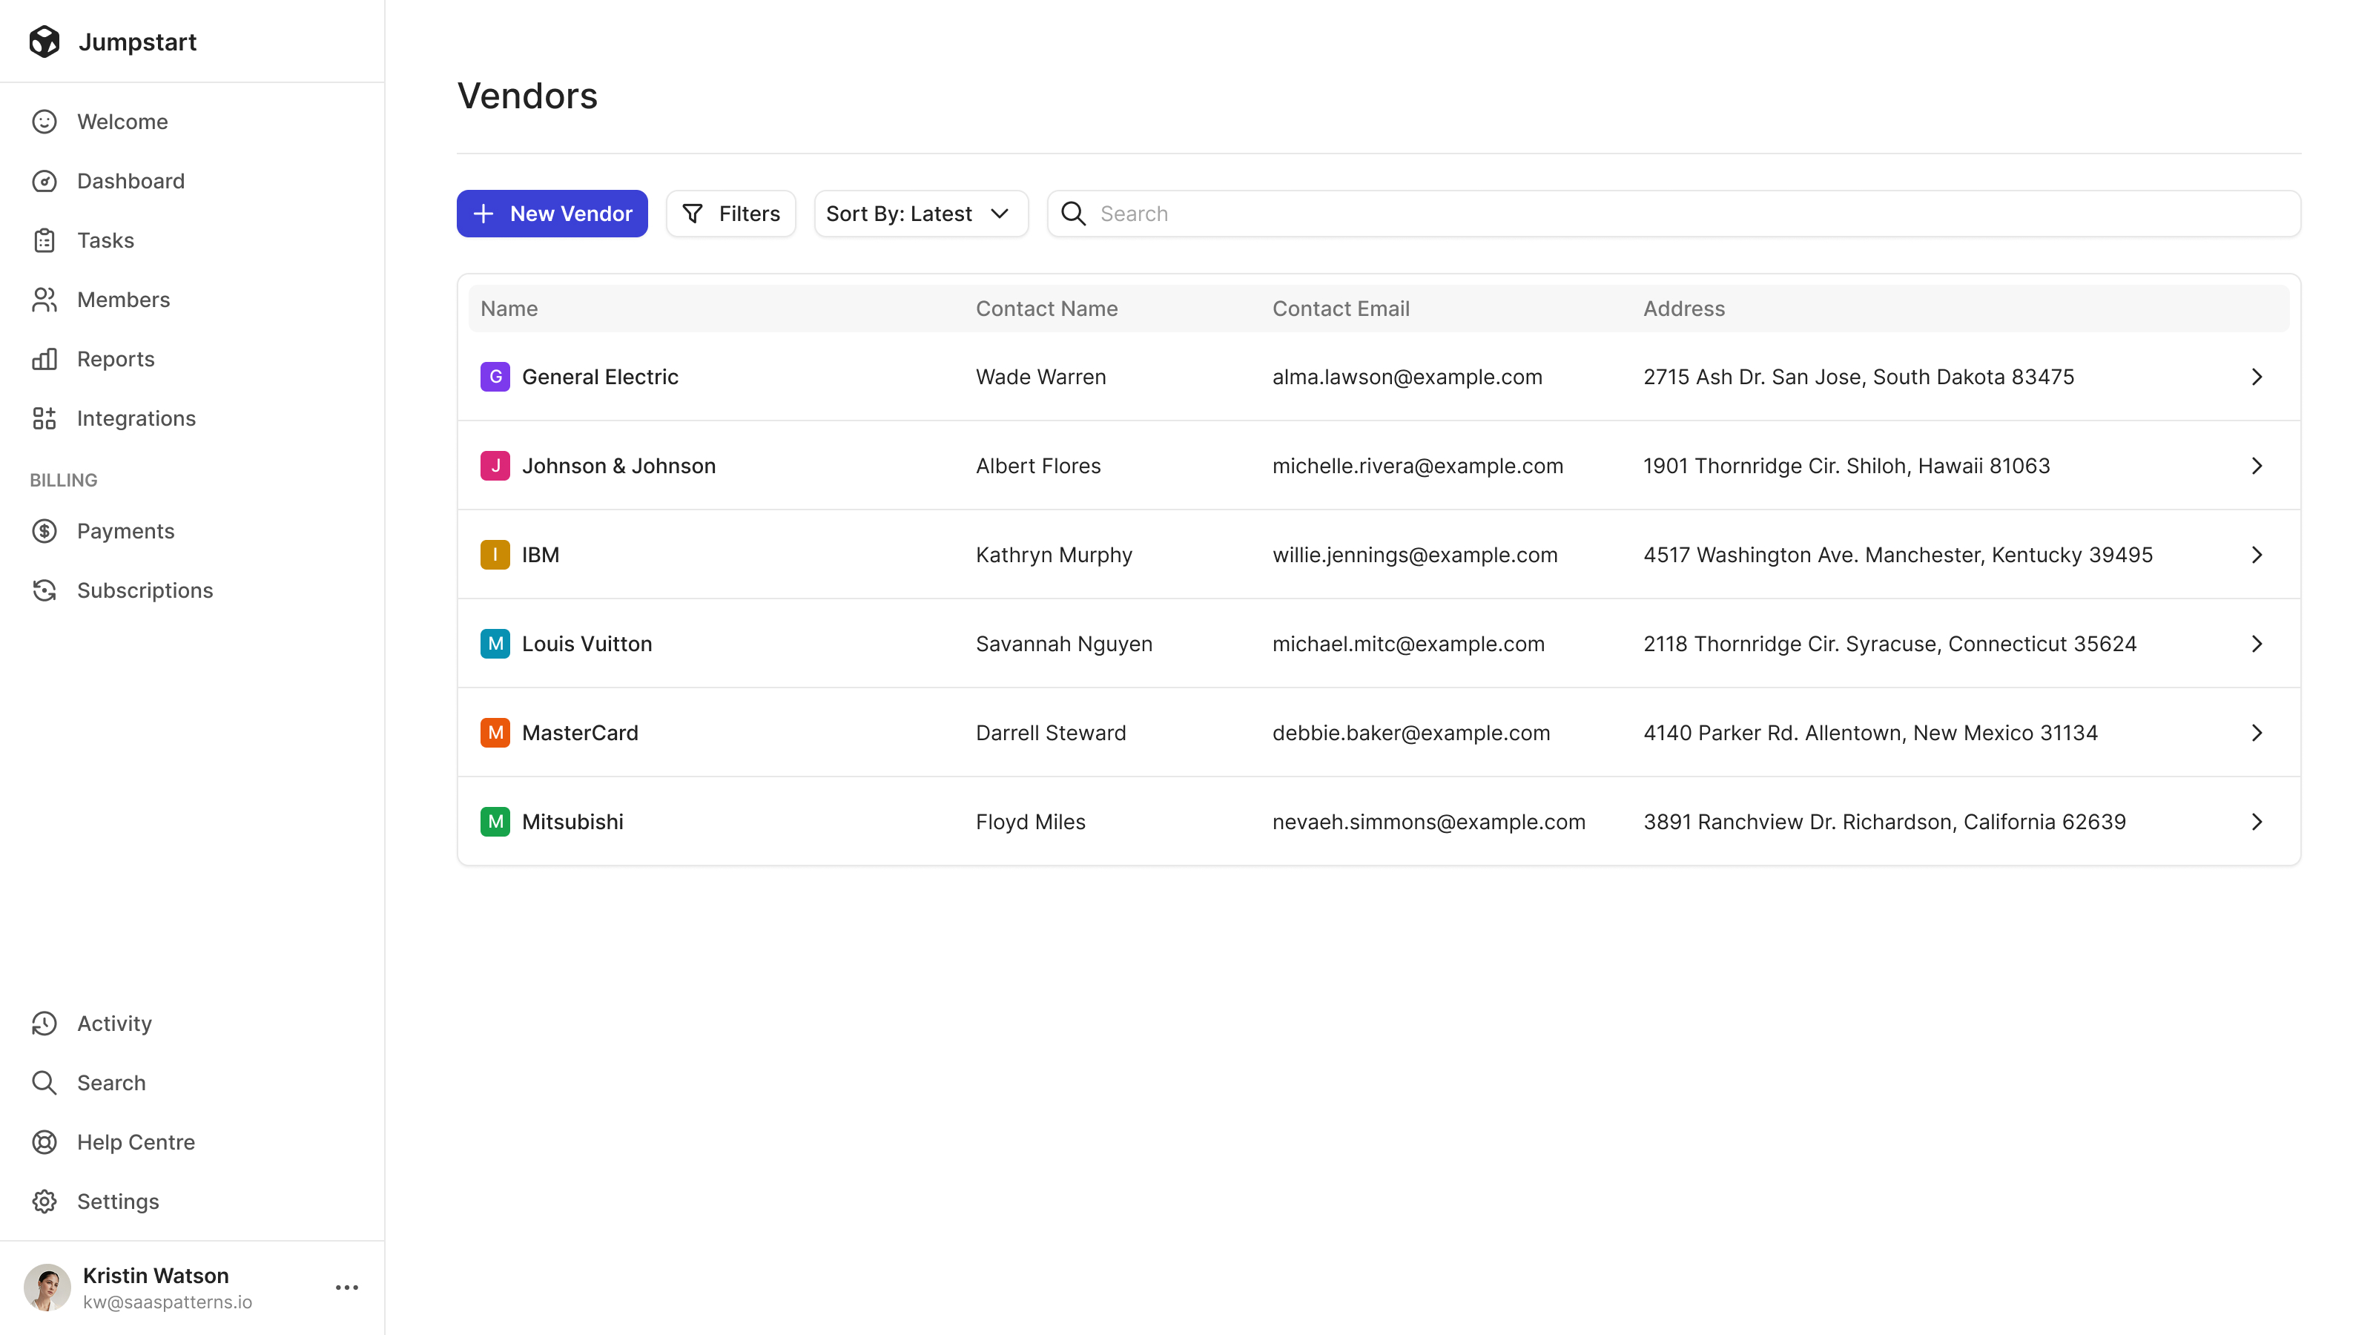Click Kristin Watson profile name
Image resolution: width=2373 pixels, height=1335 pixels.
156,1275
